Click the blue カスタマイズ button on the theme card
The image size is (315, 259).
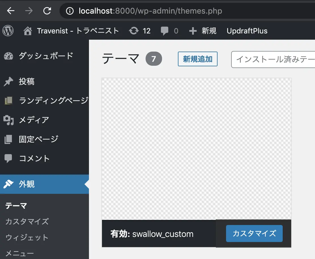pos(254,233)
